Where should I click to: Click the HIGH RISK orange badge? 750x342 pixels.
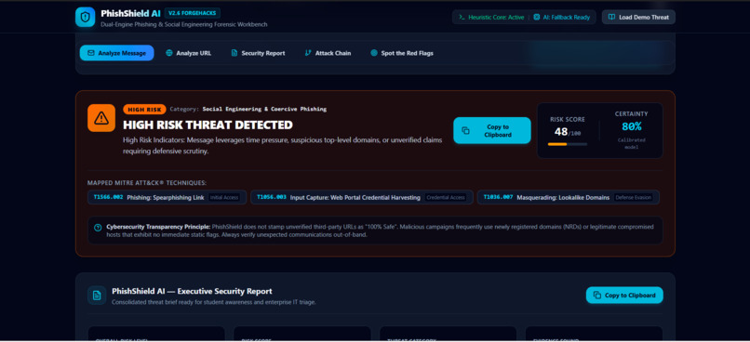click(144, 110)
